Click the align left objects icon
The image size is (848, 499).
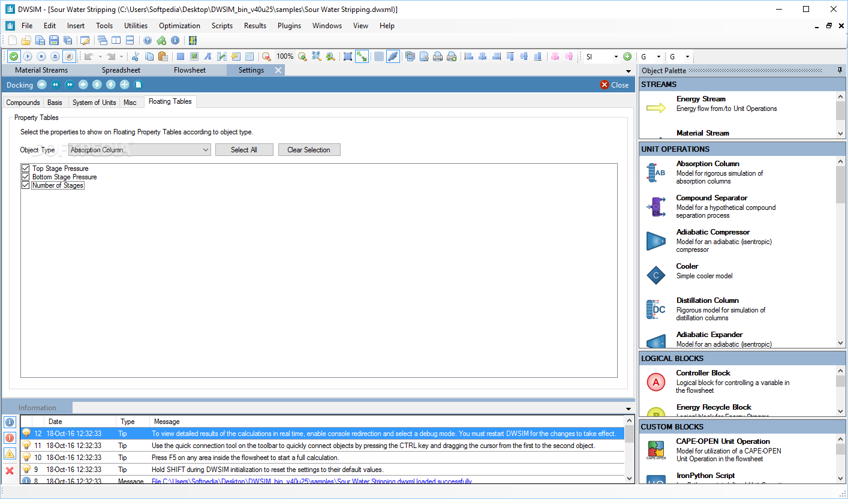[x=469, y=56]
